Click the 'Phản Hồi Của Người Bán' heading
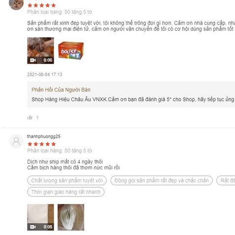The height and width of the screenshot is (235, 235). [61, 90]
